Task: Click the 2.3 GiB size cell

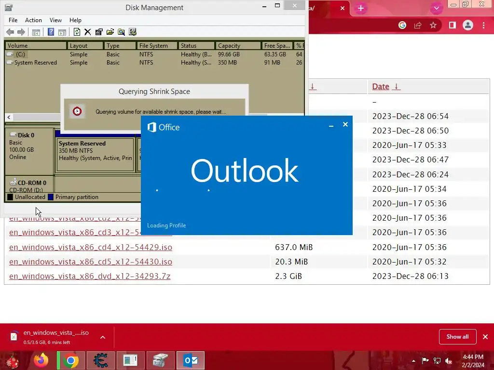Action: click(x=288, y=276)
